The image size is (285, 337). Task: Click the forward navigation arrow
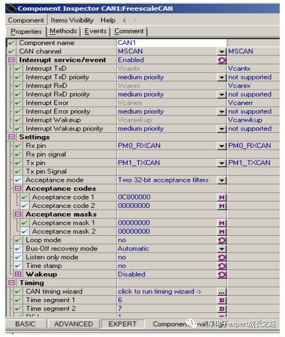pyautogui.click(x=135, y=21)
